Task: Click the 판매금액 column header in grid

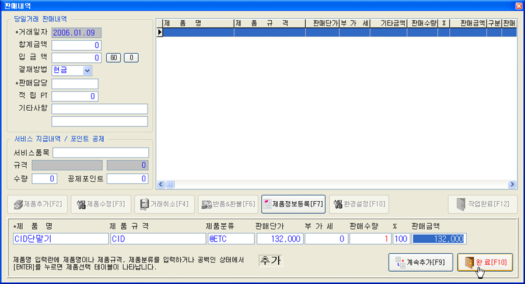Action: 468,23
